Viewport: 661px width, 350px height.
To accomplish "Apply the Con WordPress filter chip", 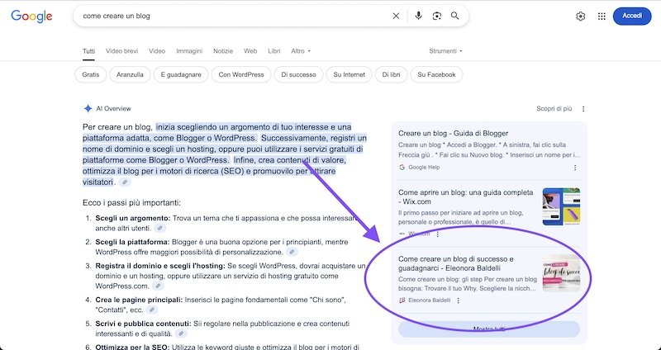I will (x=241, y=74).
